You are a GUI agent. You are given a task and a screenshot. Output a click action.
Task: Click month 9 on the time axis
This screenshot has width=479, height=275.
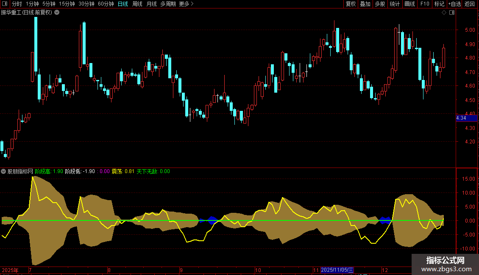coord(181,270)
